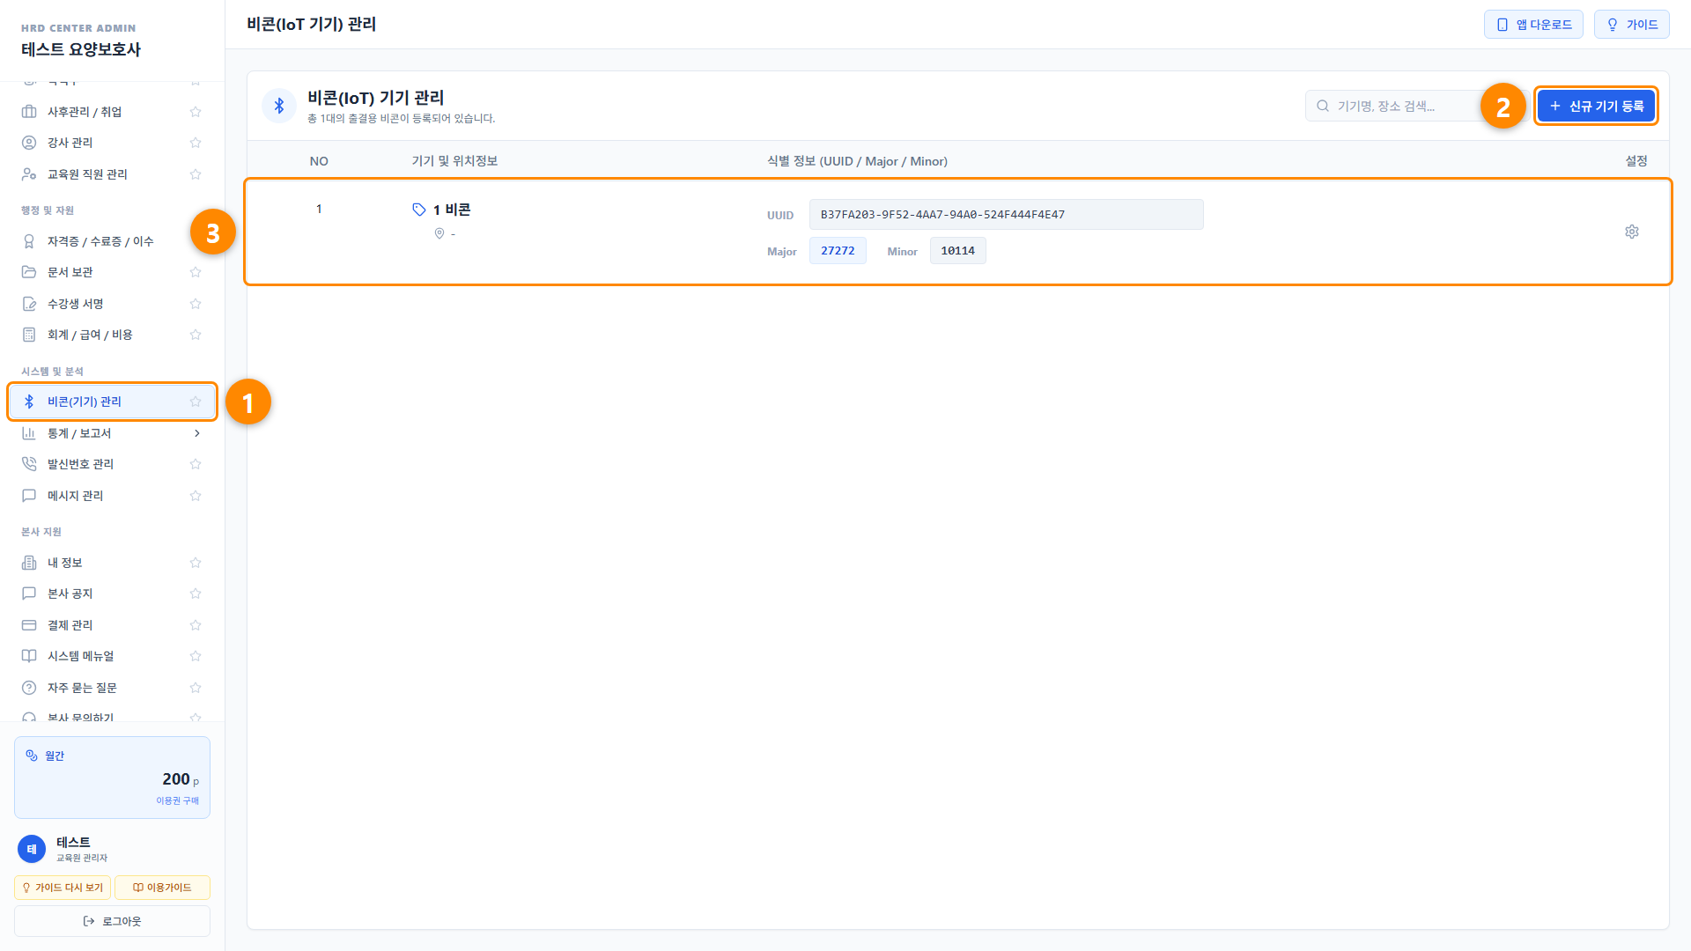Click the 이용권 구매 link
Image resolution: width=1691 pixels, height=951 pixels.
(x=178, y=800)
